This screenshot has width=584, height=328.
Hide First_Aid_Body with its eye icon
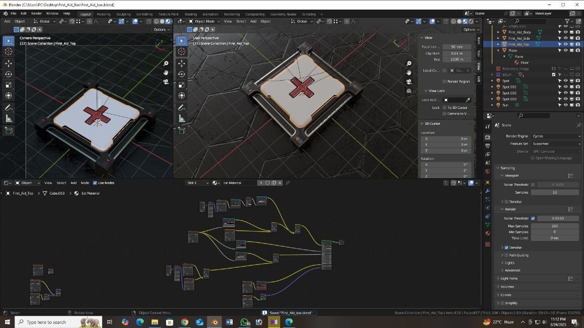(565, 32)
